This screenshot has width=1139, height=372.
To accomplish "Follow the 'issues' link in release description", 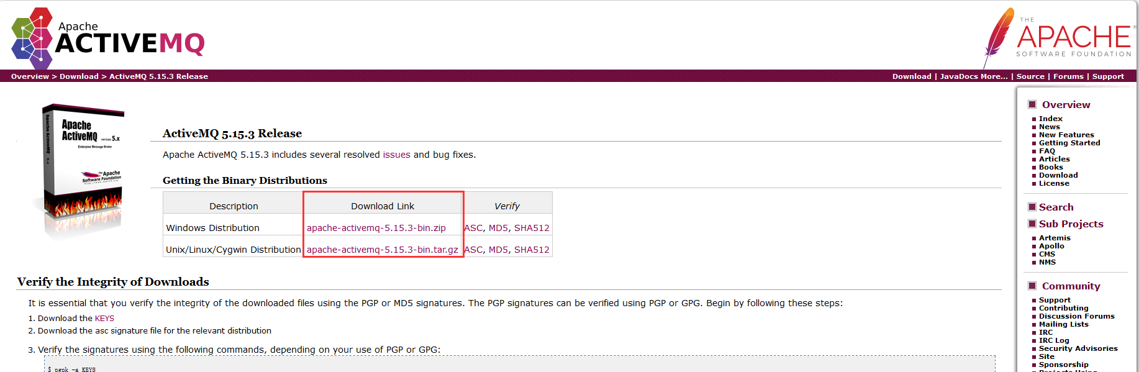I will tap(396, 155).
